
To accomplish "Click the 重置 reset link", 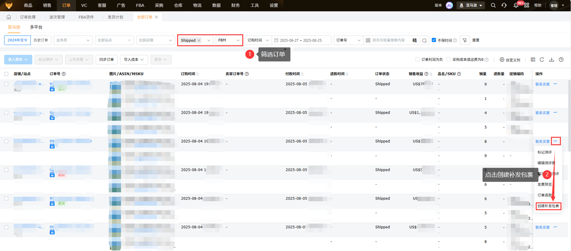I will [476, 40].
